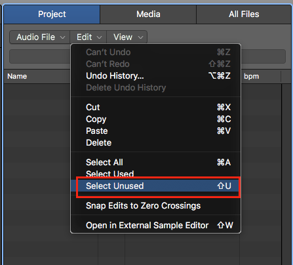The width and height of the screenshot is (293, 265).
Task: Click the chevron arrow beside View
Action: 140,37
